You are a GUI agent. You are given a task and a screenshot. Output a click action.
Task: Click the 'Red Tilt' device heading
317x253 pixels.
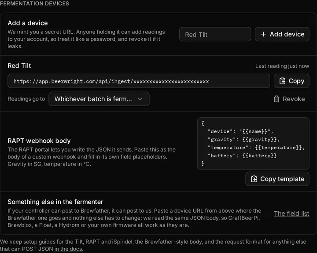[x=19, y=65]
